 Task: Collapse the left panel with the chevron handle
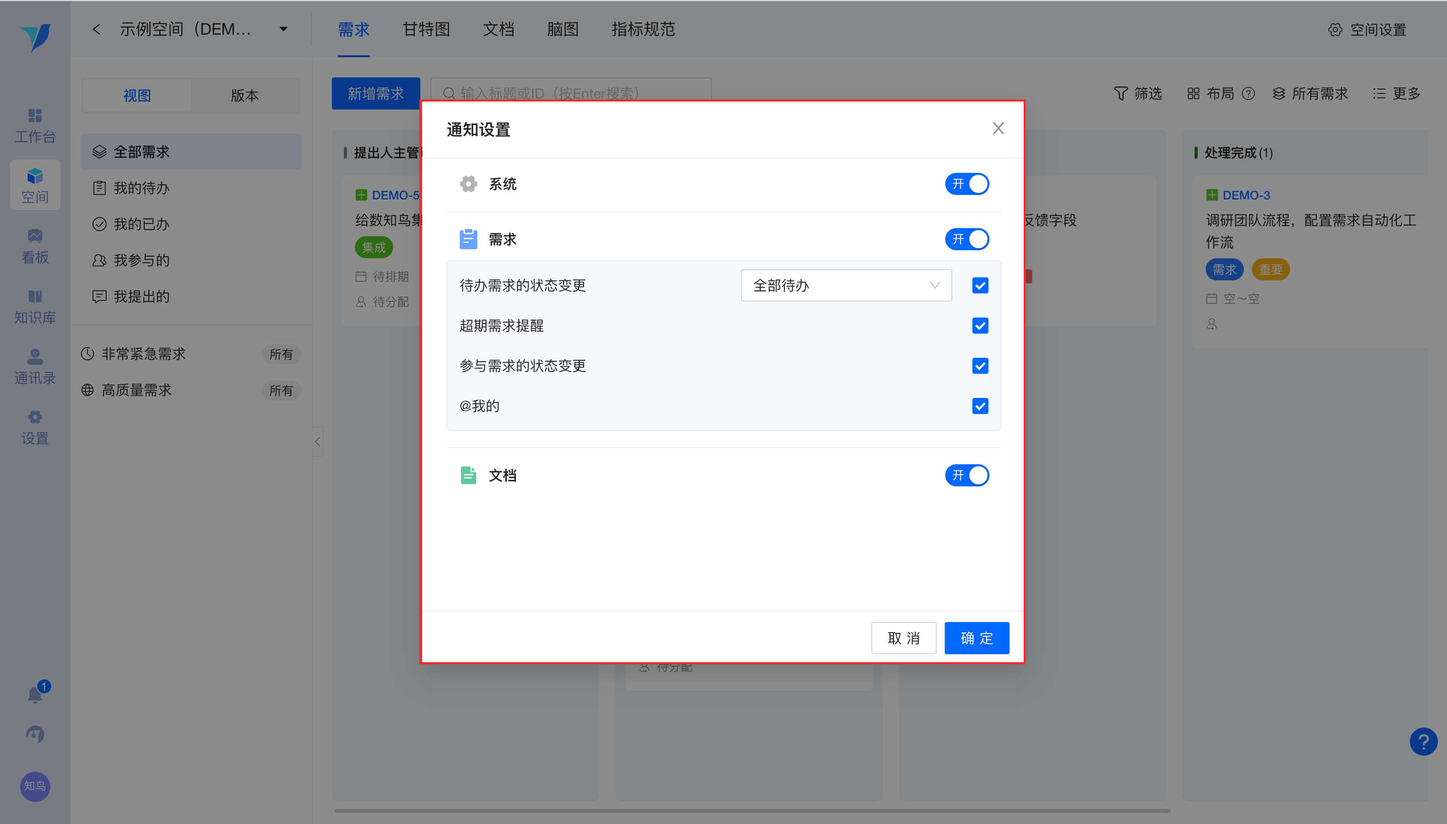[x=318, y=442]
